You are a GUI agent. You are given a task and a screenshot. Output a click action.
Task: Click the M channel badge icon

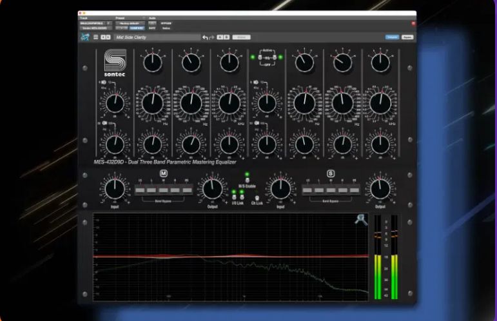163,174
